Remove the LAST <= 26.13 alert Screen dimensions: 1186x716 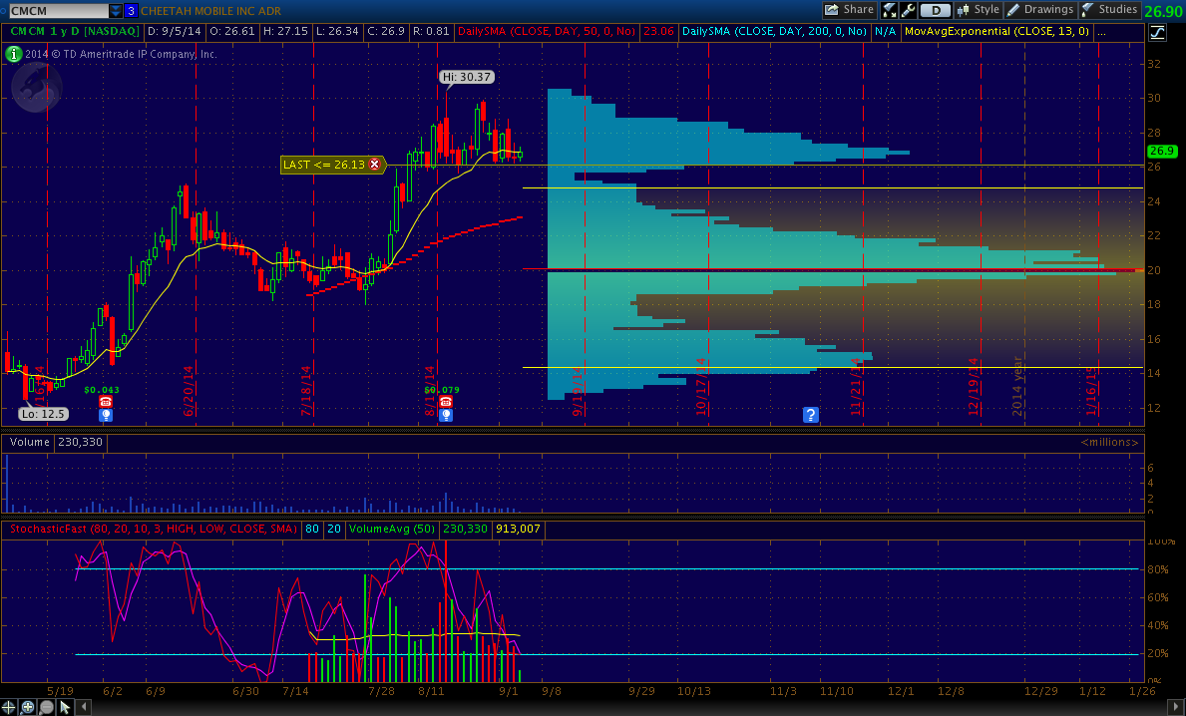375,165
